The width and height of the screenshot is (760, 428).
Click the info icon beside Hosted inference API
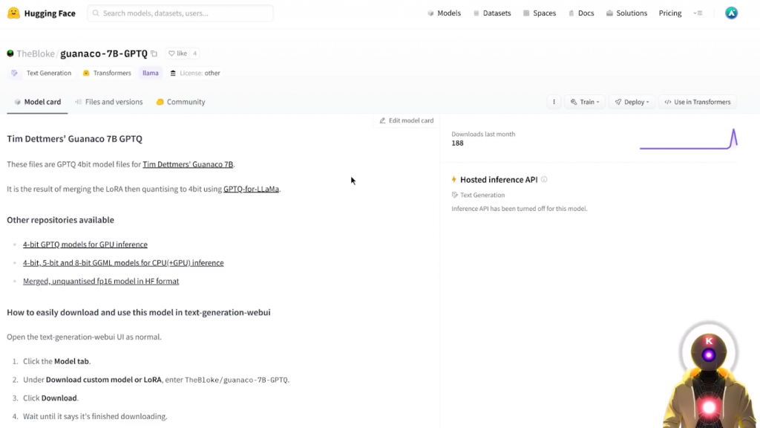(x=544, y=180)
